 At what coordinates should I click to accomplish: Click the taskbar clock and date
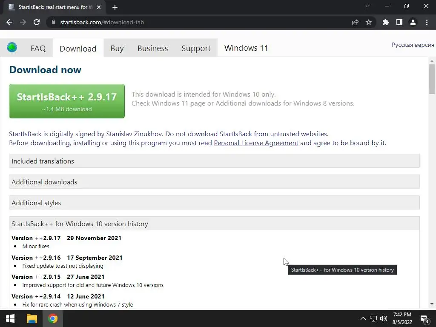coord(402,318)
